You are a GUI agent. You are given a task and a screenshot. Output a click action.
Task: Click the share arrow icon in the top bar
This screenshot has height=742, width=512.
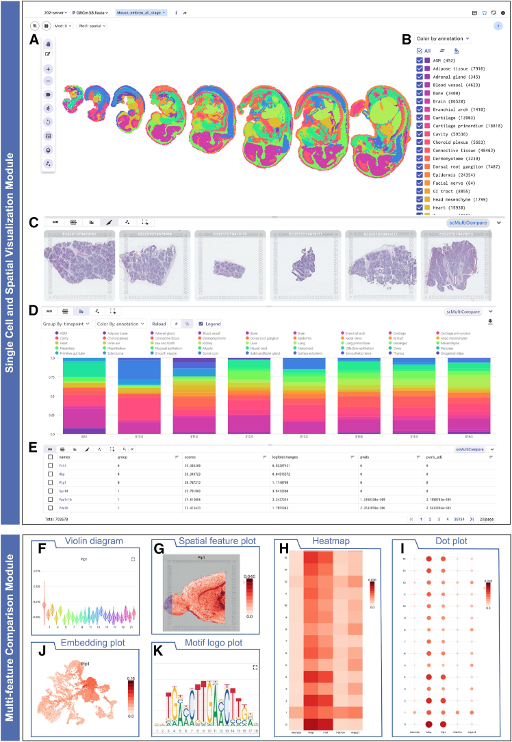coord(185,13)
